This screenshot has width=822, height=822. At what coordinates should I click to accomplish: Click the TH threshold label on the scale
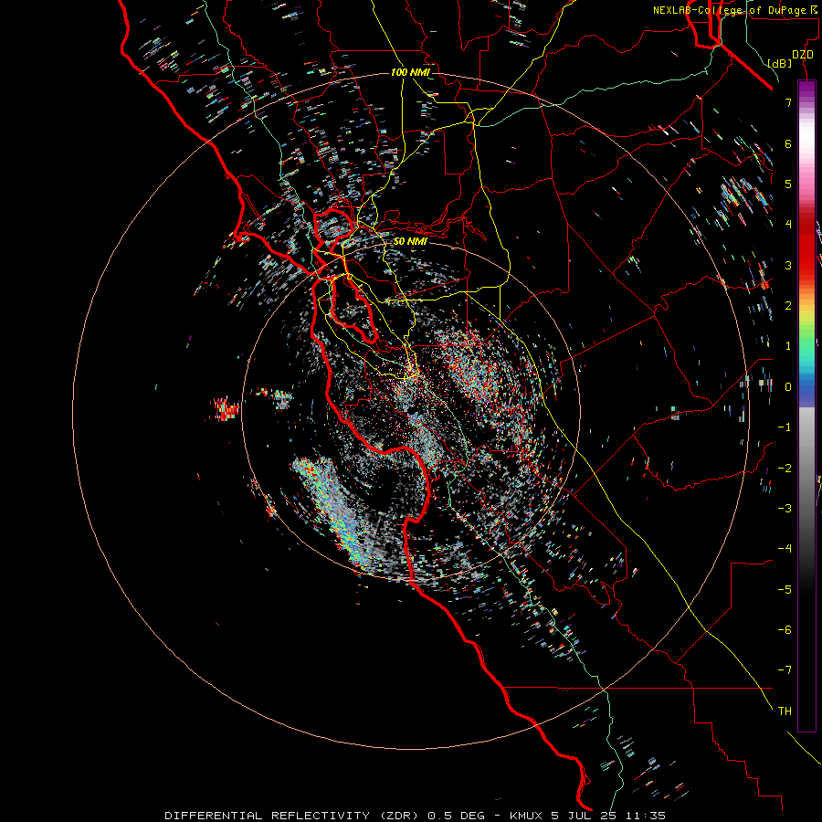pyautogui.click(x=785, y=711)
